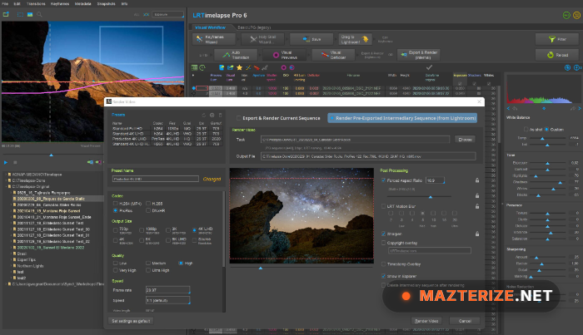Click the yellow star rating icon
The width and height of the screenshot is (583, 335).
tap(240, 67)
